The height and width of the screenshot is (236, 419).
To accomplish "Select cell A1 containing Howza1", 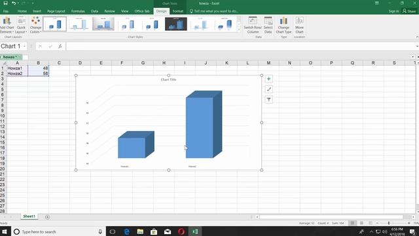I will click(17, 68).
